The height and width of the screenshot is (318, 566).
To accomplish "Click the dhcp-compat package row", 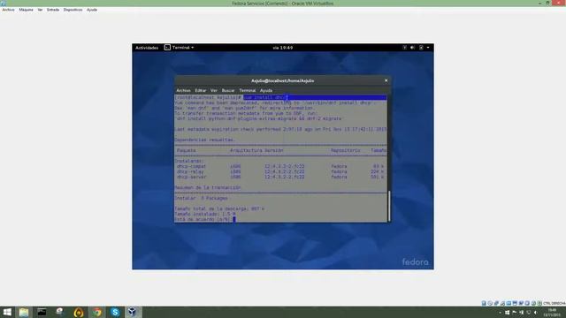I will point(280,167).
